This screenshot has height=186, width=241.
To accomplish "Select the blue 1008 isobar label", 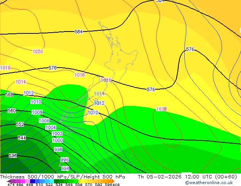I will pos(37,112).
